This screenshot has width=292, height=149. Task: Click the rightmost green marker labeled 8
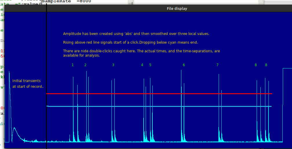point(266,65)
